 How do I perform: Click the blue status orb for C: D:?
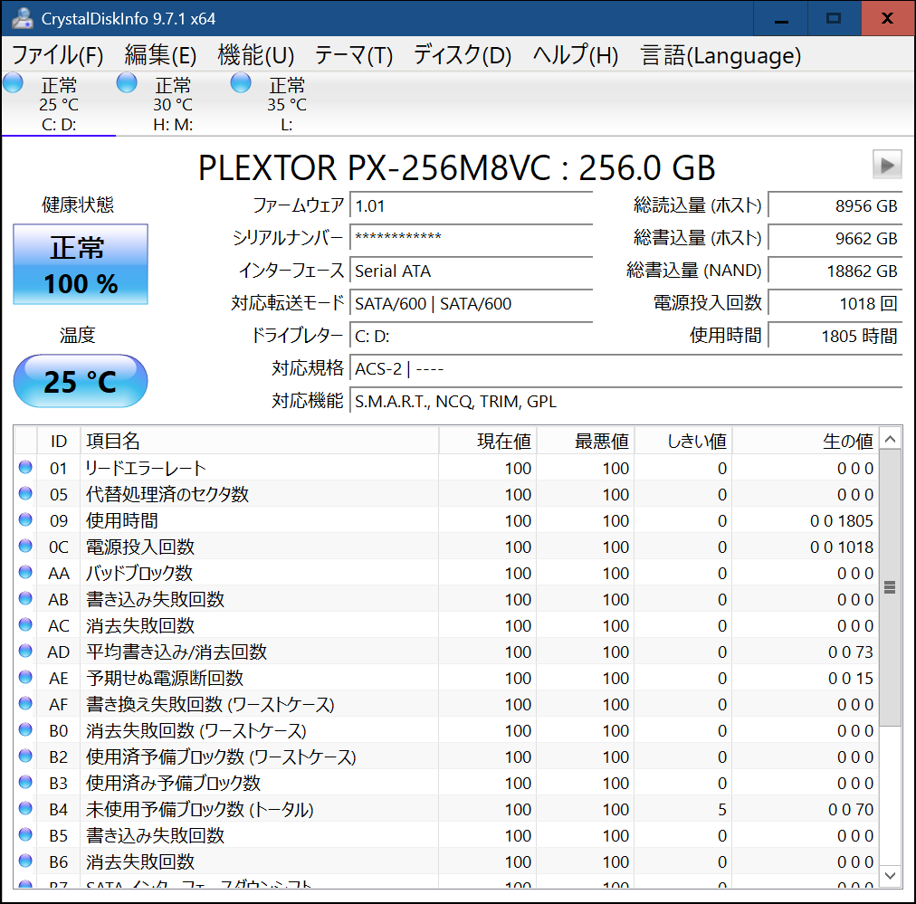(13, 83)
